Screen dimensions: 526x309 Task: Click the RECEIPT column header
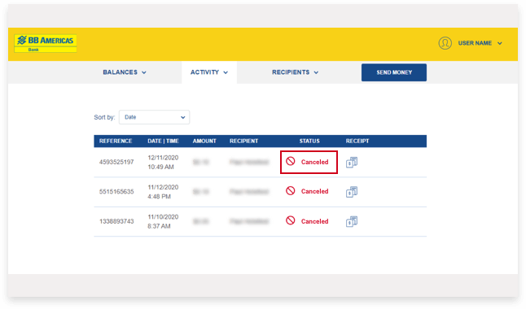(357, 141)
